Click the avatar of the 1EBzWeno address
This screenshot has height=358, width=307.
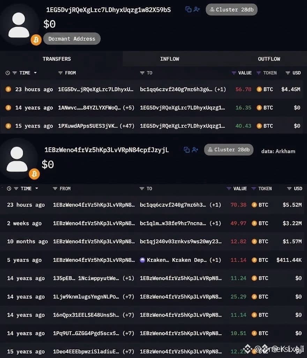(17, 159)
